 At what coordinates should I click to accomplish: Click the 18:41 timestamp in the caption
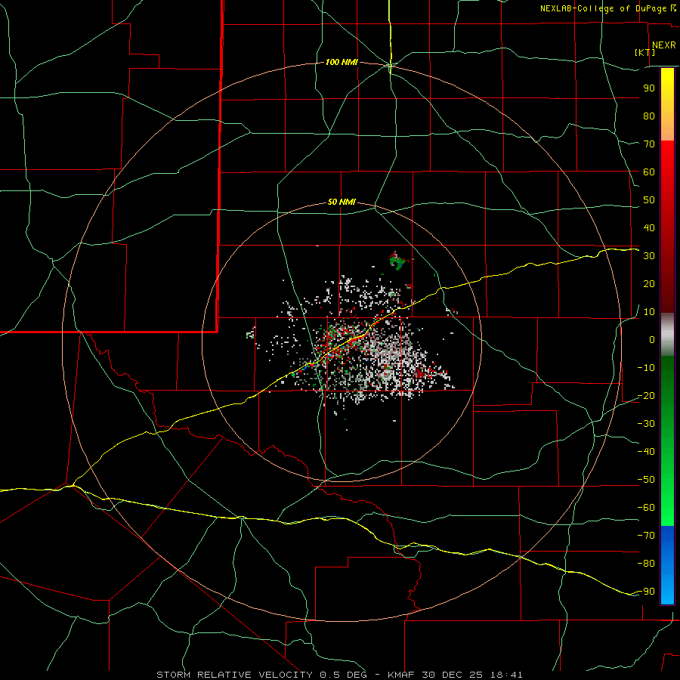pos(506,675)
